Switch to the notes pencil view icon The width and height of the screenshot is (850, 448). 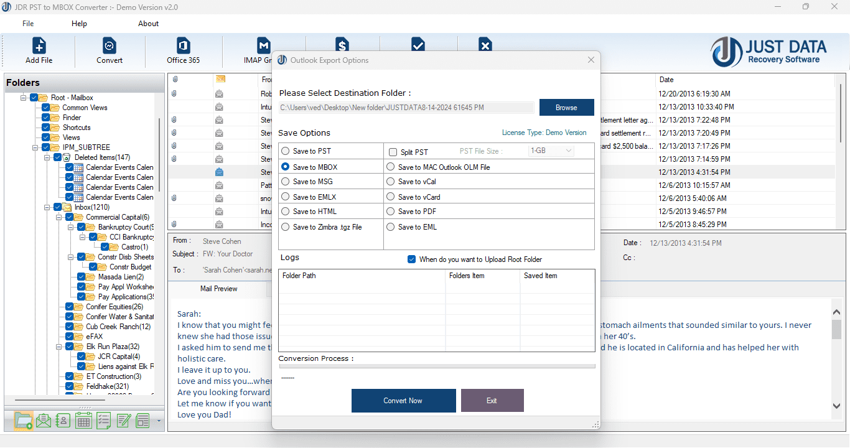123,421
